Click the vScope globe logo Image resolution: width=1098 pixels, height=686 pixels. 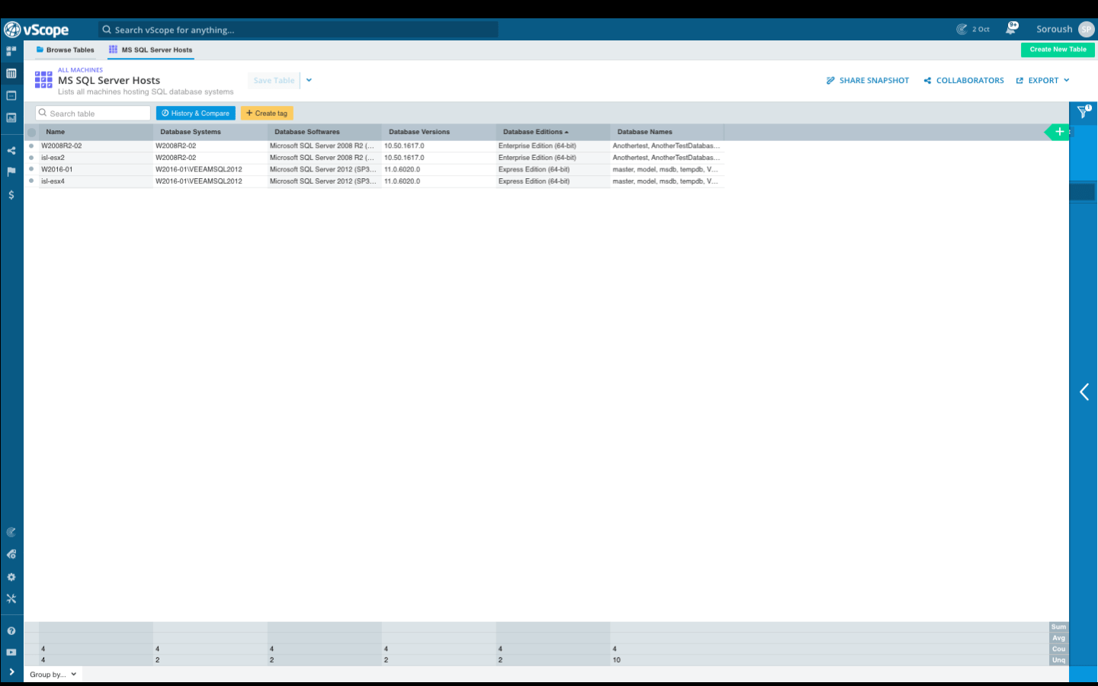(x=12, y=30)
